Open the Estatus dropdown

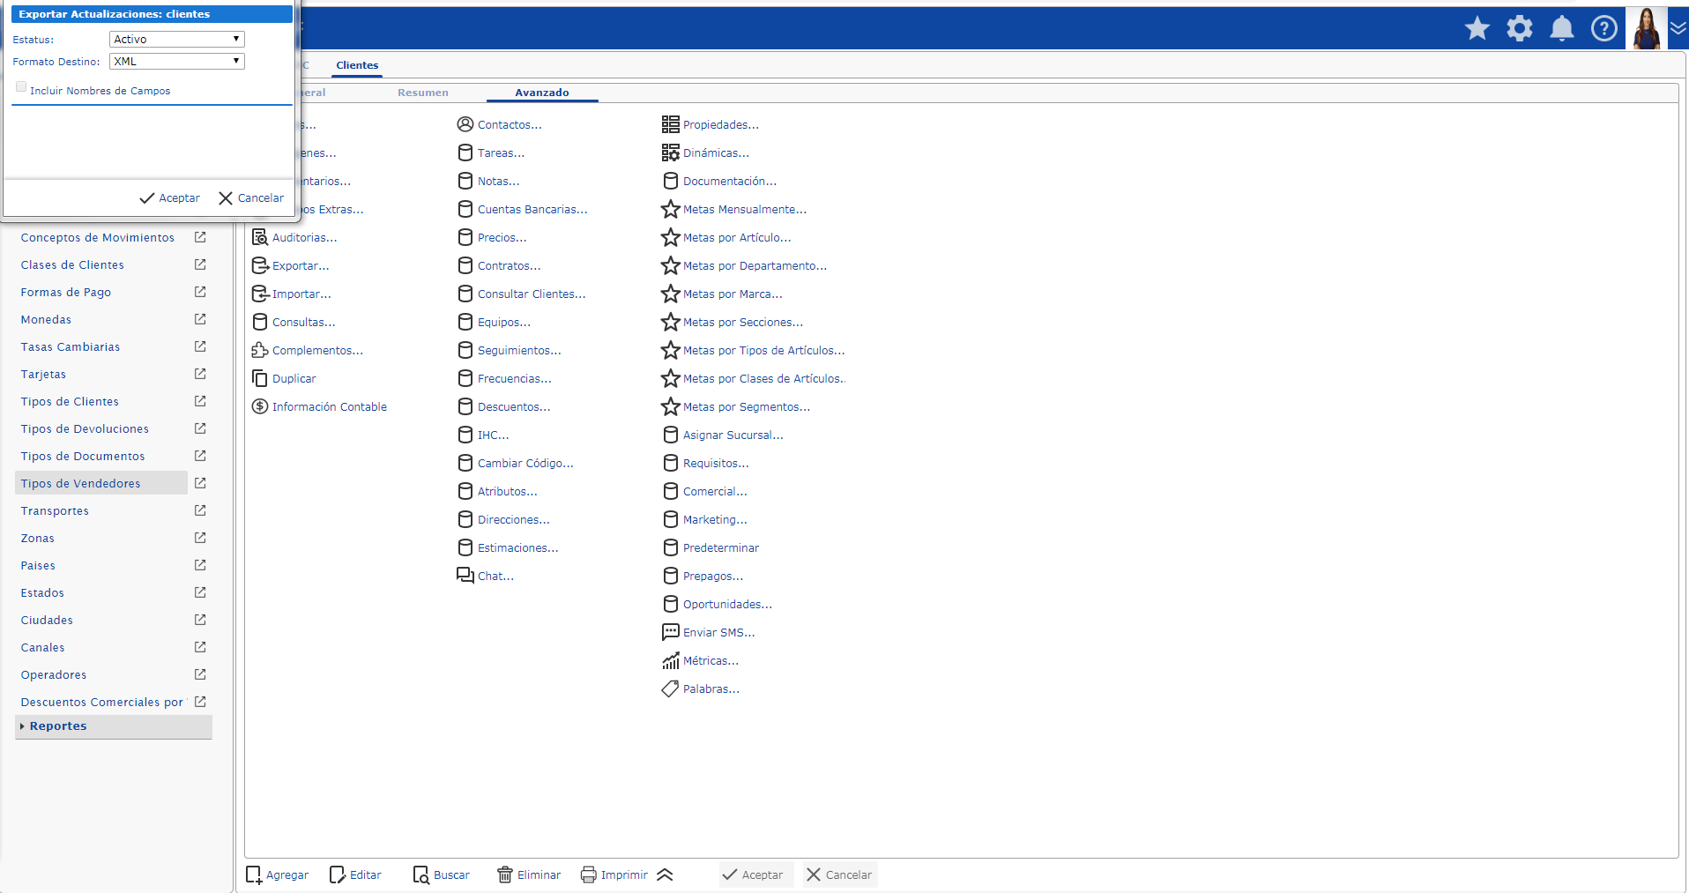tap(177, 39)
